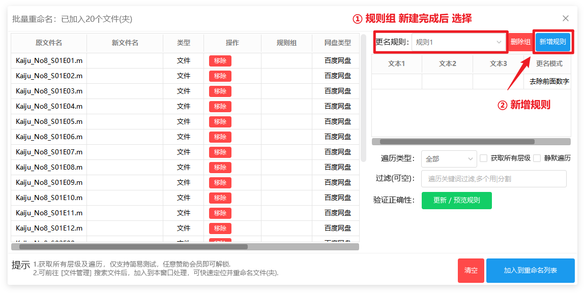Remove file Kaiju_No8_S01E12 from the list
Viewport: 585px width, 294px height.
coord(220,228)
